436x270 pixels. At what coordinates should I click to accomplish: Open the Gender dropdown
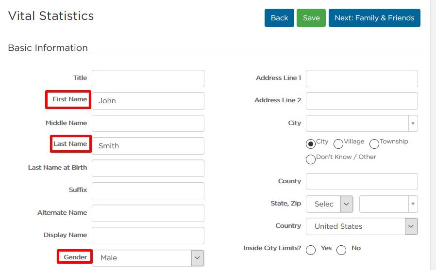(148, 258)
